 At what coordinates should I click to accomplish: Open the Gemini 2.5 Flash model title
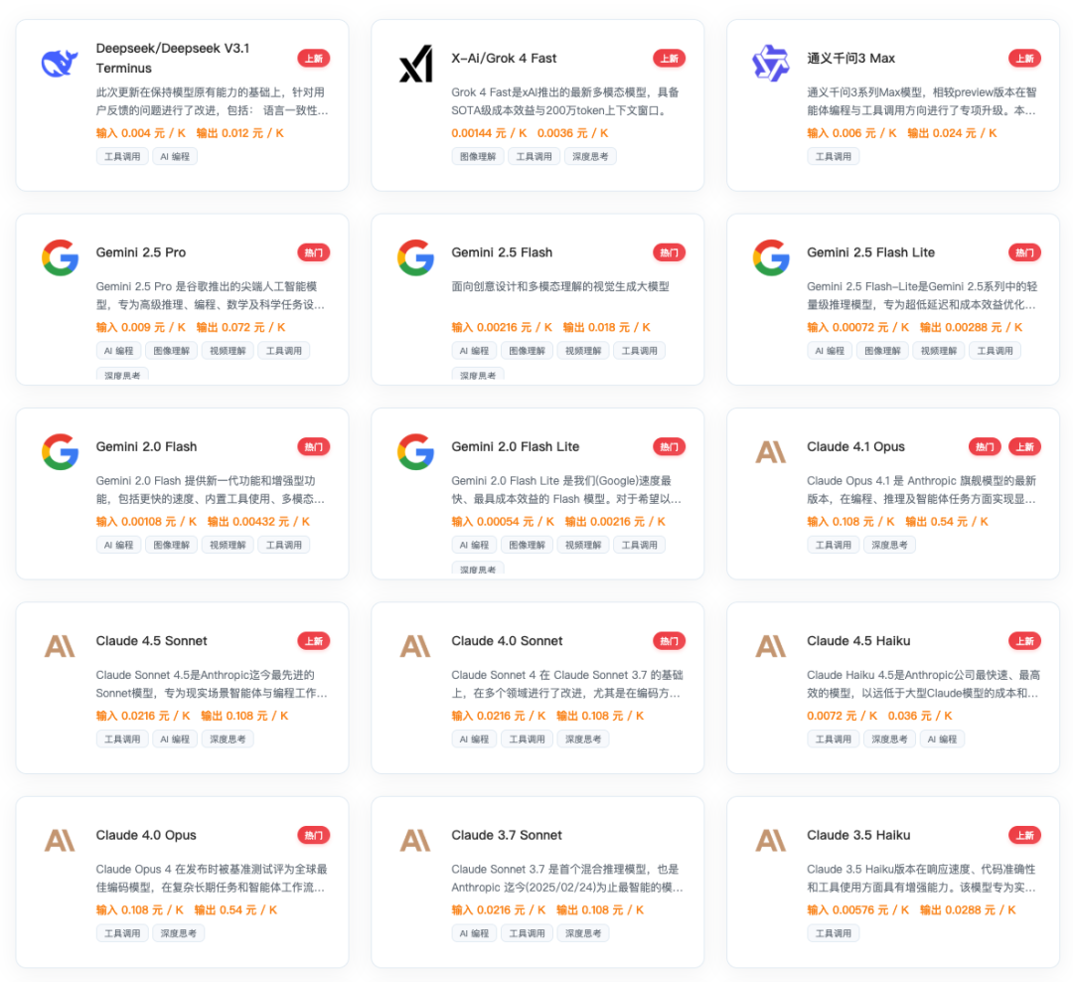pos(502,252)
